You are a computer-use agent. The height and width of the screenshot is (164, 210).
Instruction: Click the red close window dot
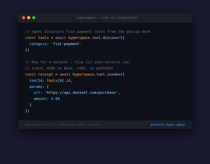[x=24, y=18]
